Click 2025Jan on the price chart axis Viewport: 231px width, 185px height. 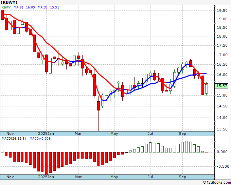point(46,133)
